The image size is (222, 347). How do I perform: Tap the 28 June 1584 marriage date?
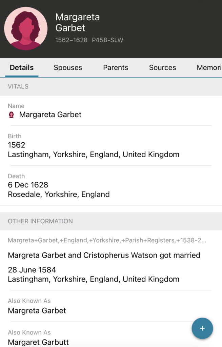coord(32,270)
